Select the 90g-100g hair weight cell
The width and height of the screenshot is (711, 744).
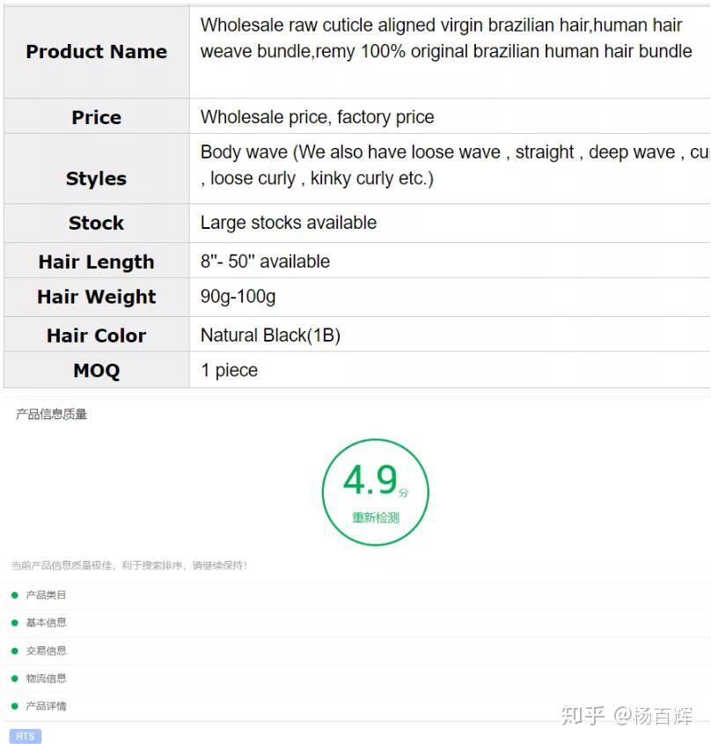coord(450,297)
